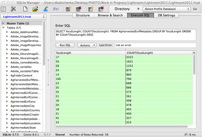This screenshot has height=137, width=202.
Task: Create a new database with blank page icon
Action: click(x=25, y=9)
